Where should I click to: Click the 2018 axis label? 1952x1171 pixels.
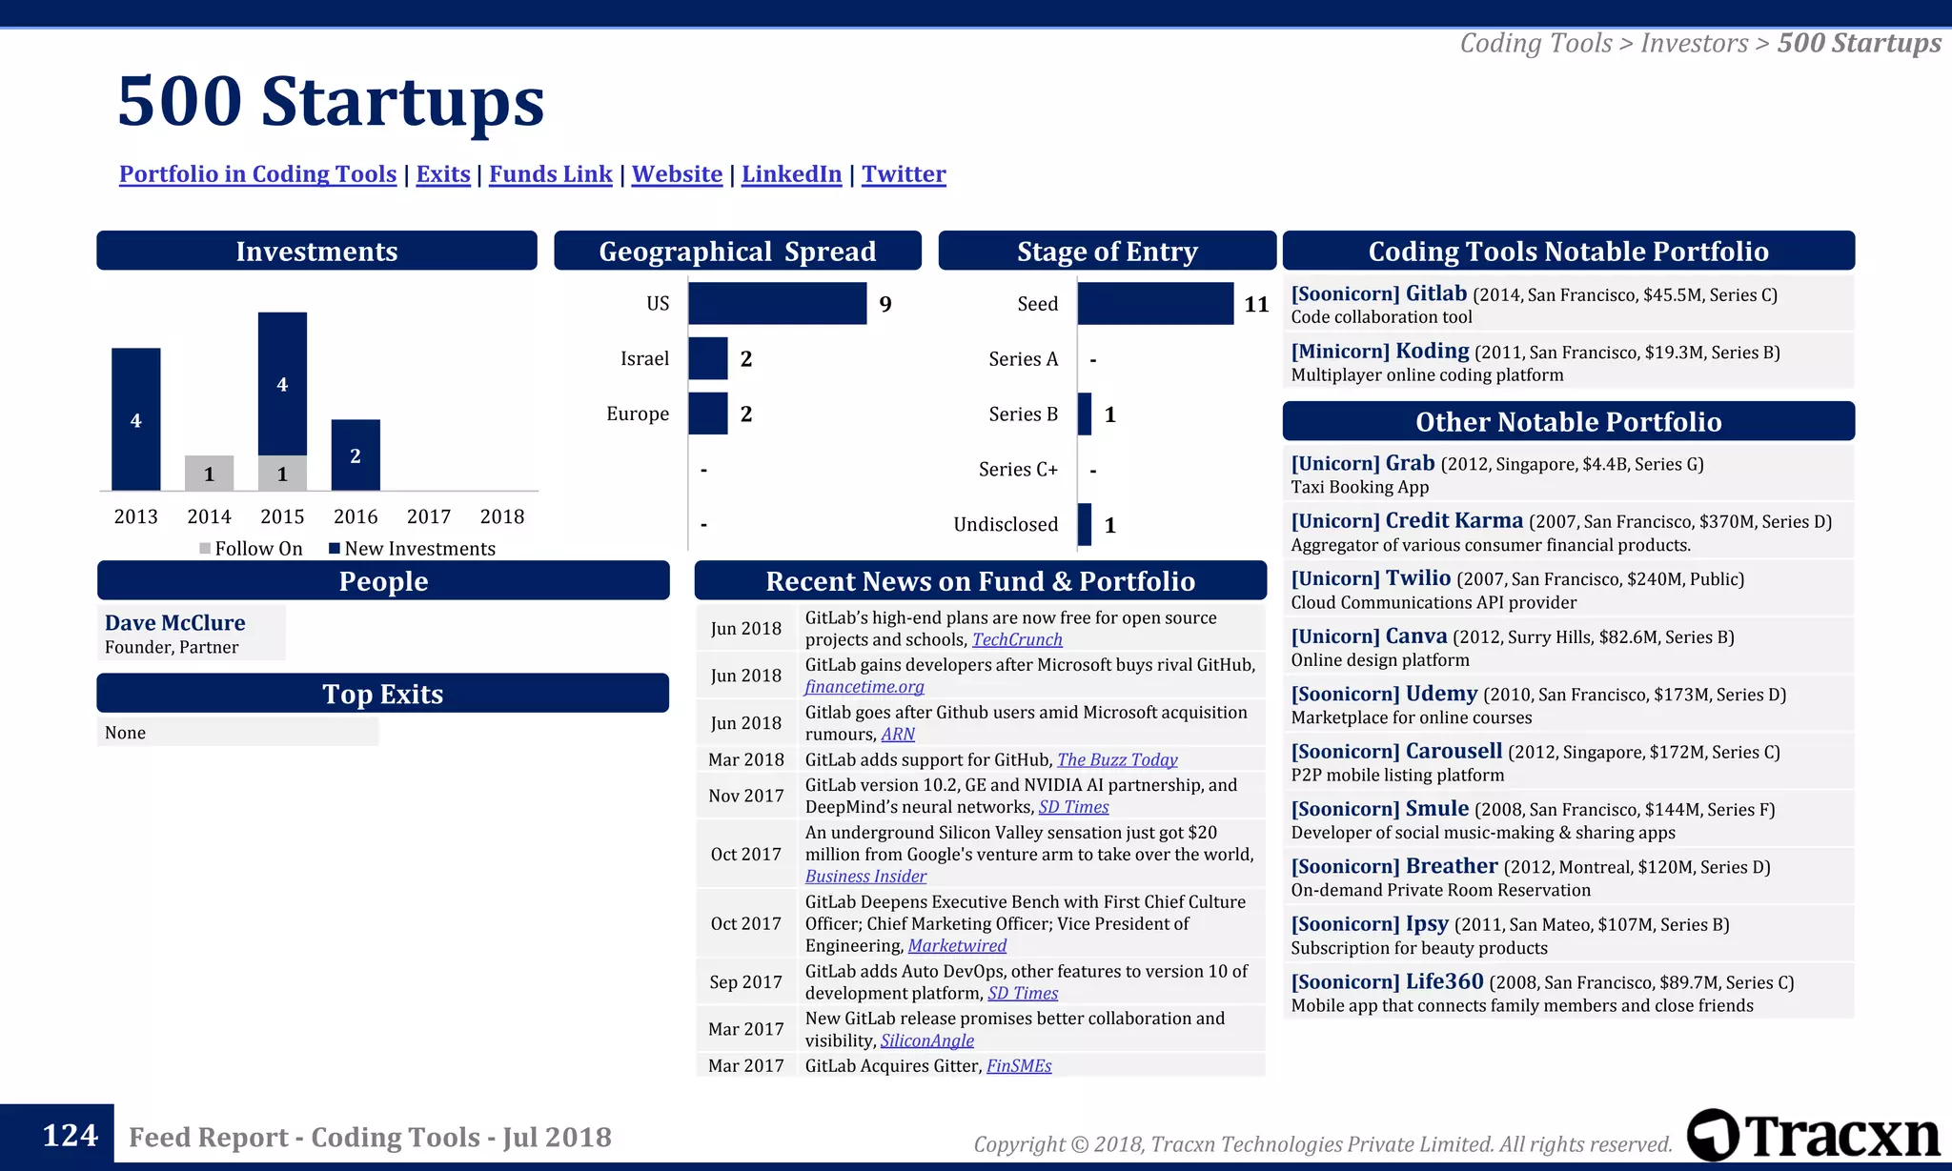(x=502, y=516)
